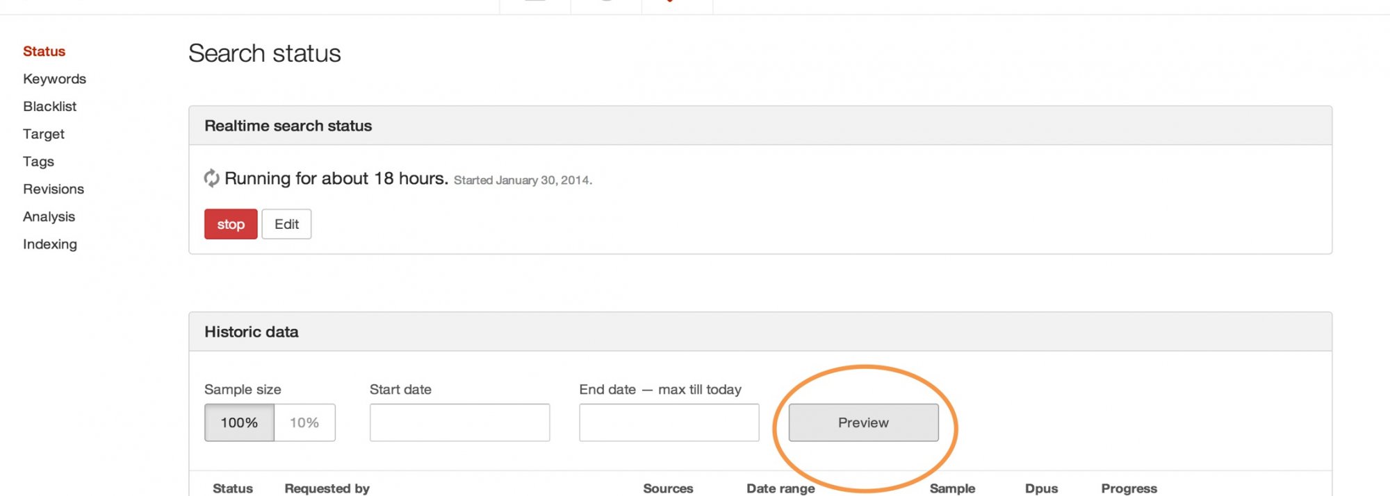Open the Status section in sidebar

tap(44, 51)
